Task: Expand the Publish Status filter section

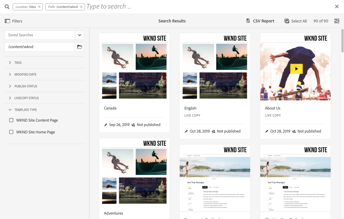Action: (44, 86)
